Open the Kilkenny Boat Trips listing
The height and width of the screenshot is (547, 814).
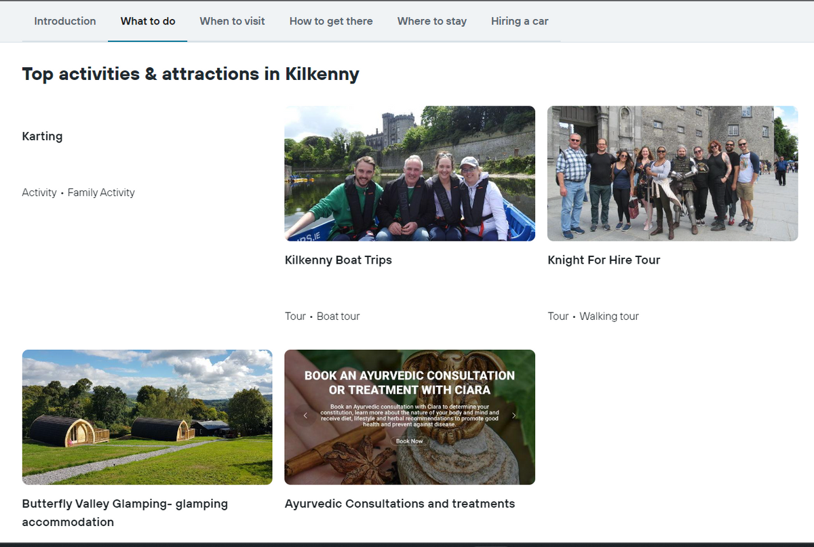[338, 260]
